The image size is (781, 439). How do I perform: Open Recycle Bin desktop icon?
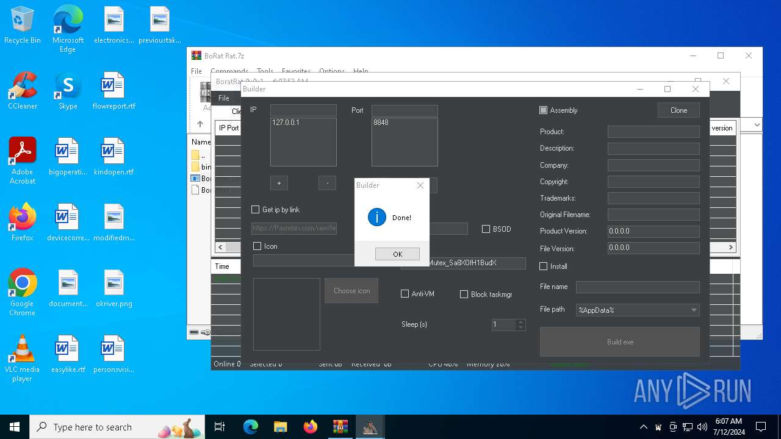[x=23, y=26]
